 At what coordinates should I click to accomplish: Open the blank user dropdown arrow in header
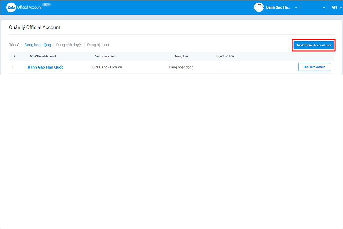pos(324,8)
